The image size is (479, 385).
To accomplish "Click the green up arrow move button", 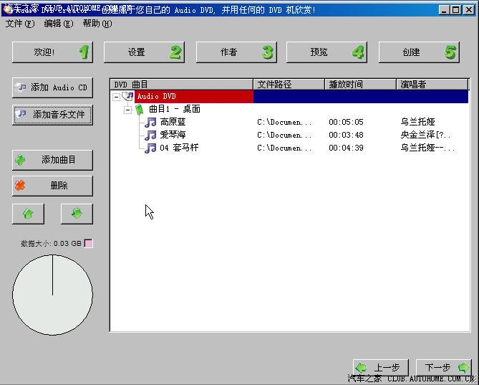I will [28, 214].
